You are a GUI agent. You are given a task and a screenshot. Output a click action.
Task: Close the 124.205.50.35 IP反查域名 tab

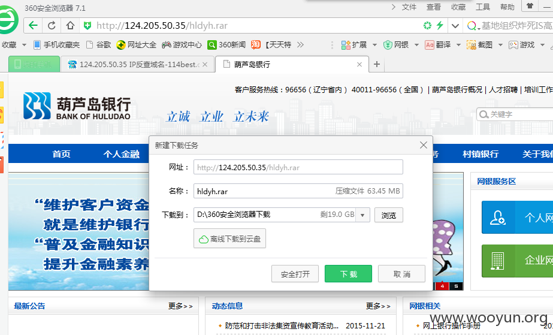pyautogui.click(x=205, y=65)
